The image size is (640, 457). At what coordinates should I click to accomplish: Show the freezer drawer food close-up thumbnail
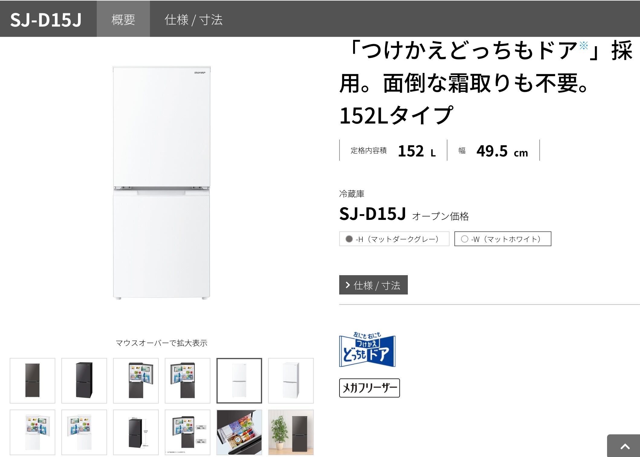click(239, 432)
